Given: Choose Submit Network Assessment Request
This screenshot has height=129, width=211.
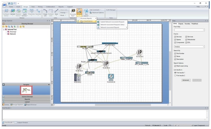Looking at the screenshot, I should click(x=112, y=22).
